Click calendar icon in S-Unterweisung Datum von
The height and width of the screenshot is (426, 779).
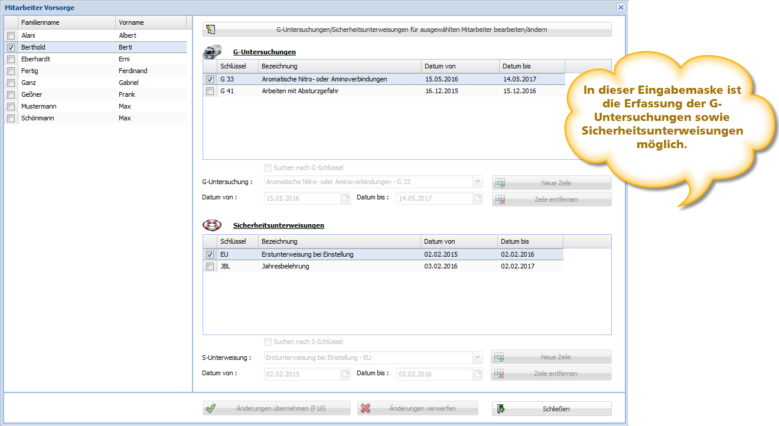click(x=345, y=374)
